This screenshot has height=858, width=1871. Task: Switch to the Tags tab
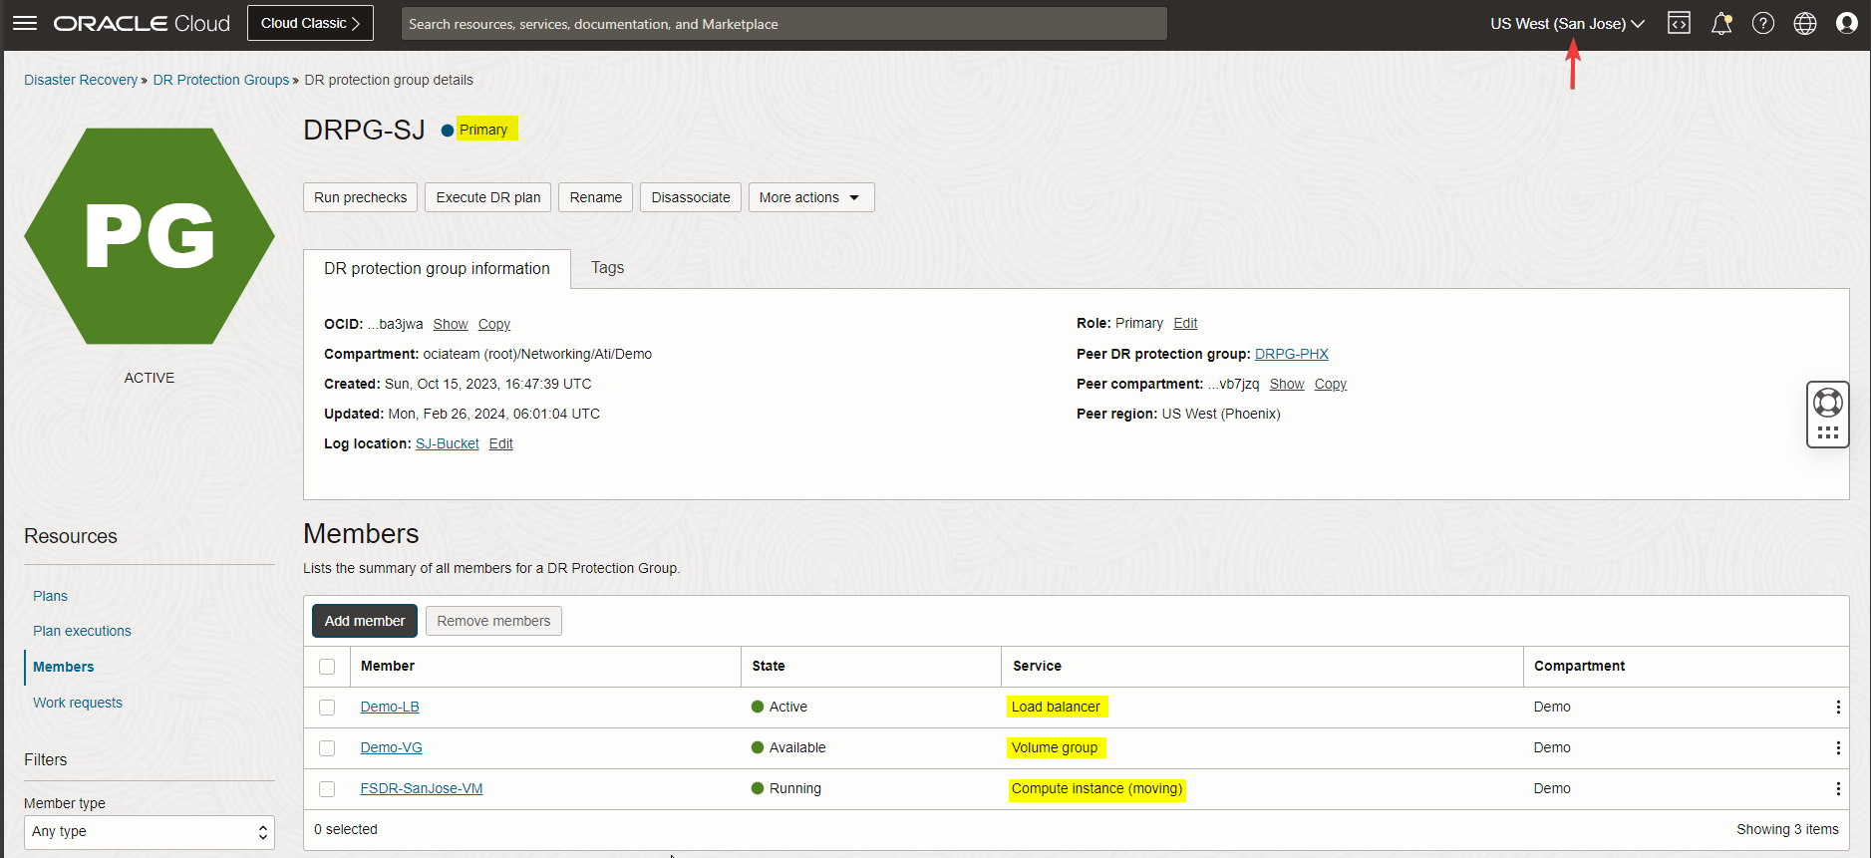click(x=607, y=268)
